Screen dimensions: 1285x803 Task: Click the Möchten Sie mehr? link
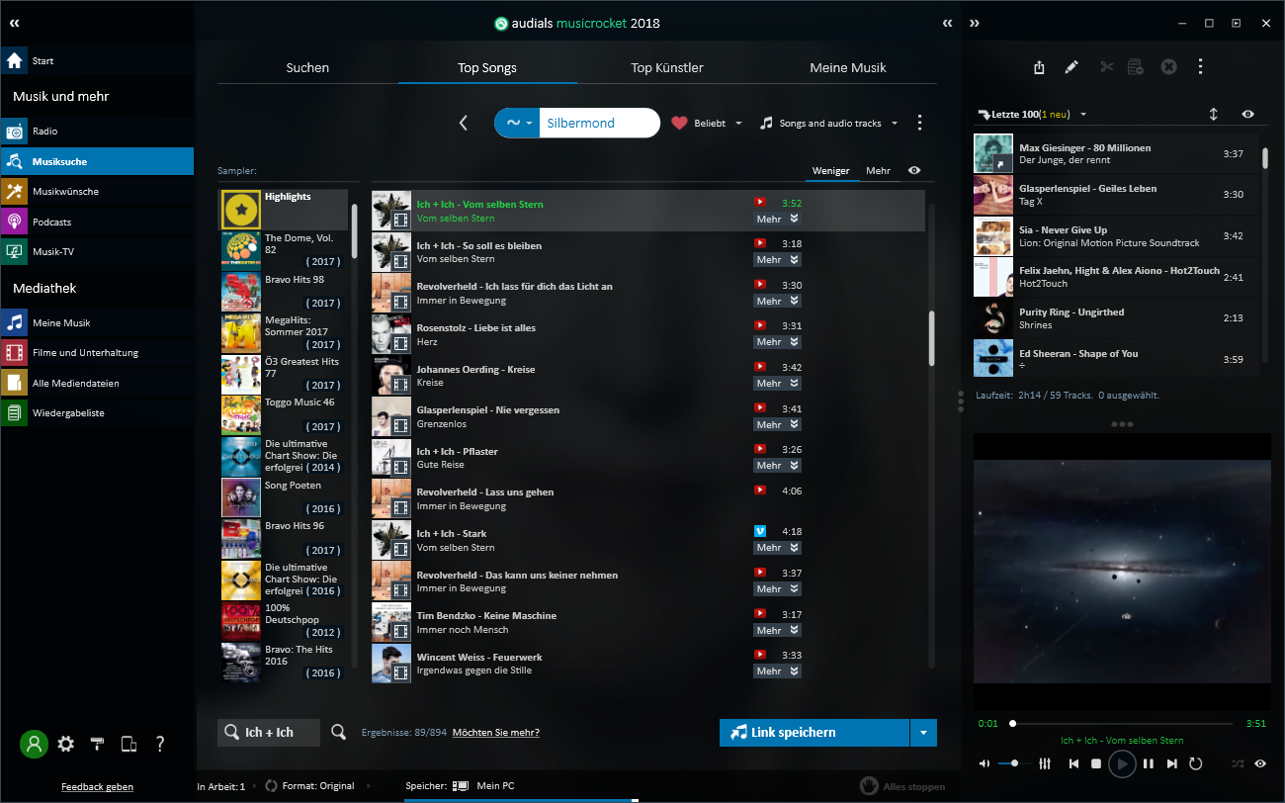click(x=496, y=733)
